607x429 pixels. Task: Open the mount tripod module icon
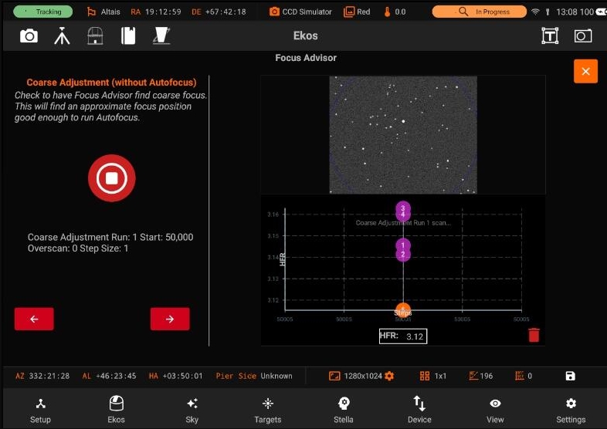(62, 36)
